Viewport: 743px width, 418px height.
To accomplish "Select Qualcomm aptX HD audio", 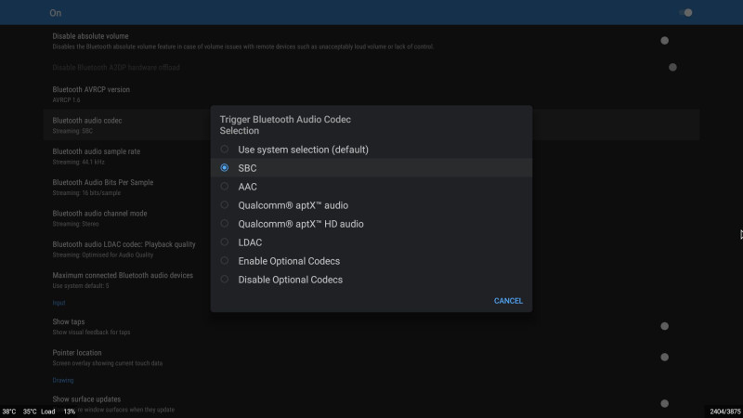I will coord(225,224).
